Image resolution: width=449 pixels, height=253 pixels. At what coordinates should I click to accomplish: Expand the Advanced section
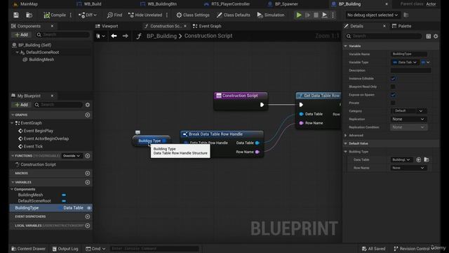coord(346,136)
